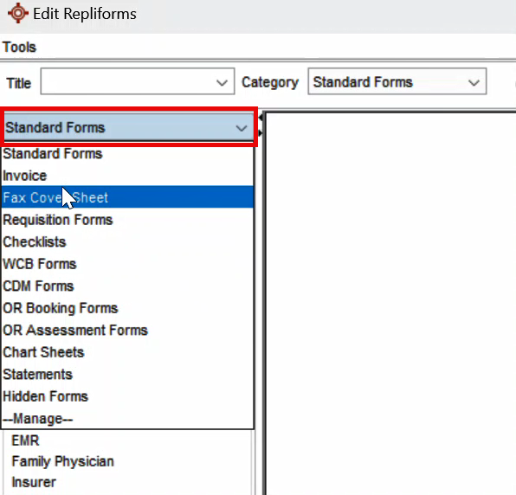Select Standard Forms from the list
The height and width of the screenshot is (495, 516).
(127, 154)
